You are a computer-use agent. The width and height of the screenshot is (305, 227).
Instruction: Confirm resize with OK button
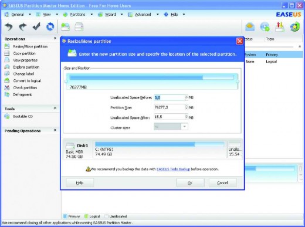190,183
